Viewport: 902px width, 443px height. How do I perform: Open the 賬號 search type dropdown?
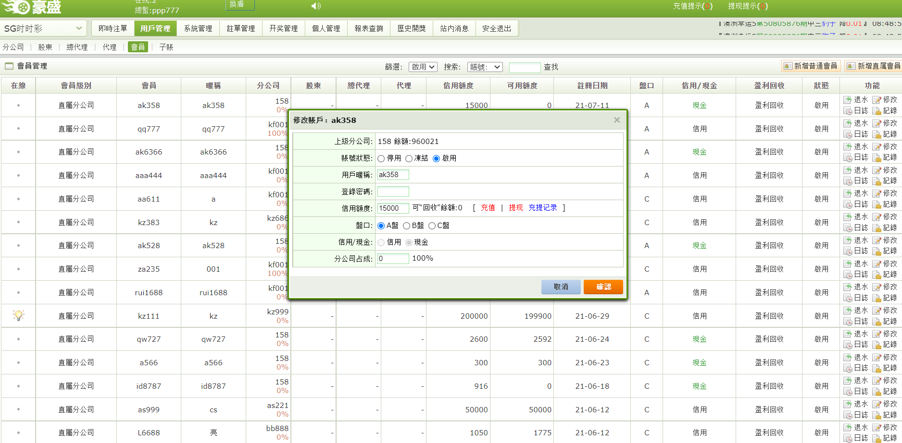pos(485,67)
